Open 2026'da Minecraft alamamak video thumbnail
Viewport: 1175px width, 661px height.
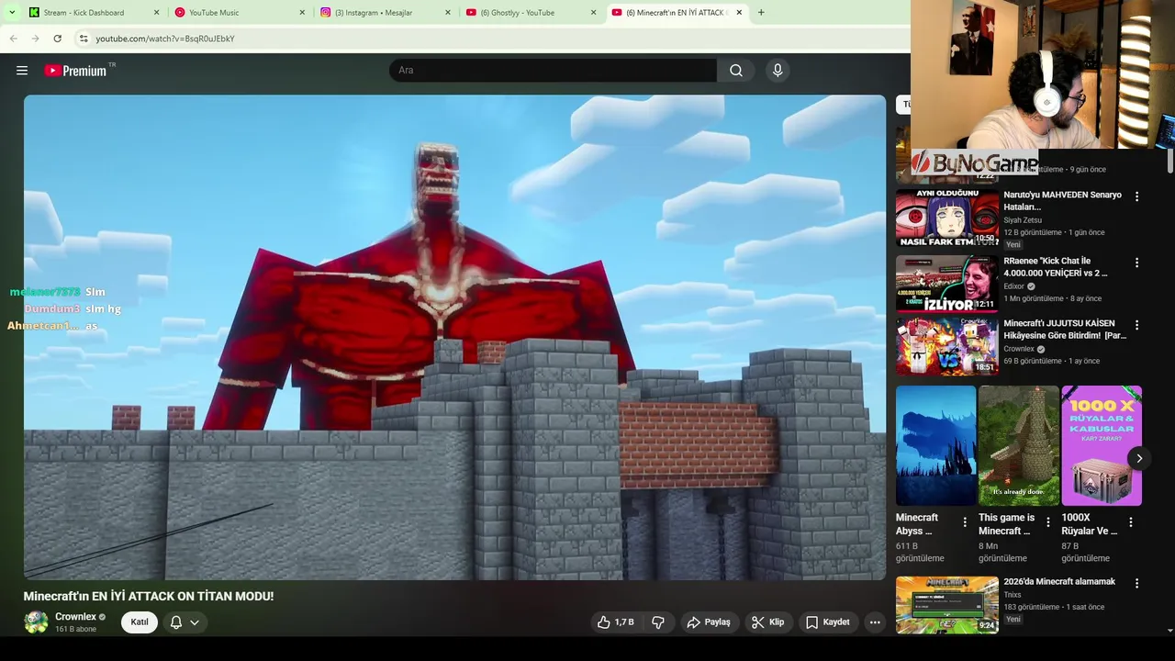[x=946, y=605]
